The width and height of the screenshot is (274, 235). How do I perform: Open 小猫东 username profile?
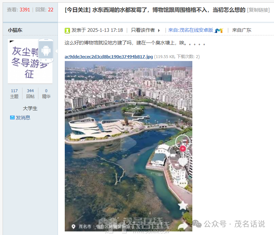pos(15,30)
